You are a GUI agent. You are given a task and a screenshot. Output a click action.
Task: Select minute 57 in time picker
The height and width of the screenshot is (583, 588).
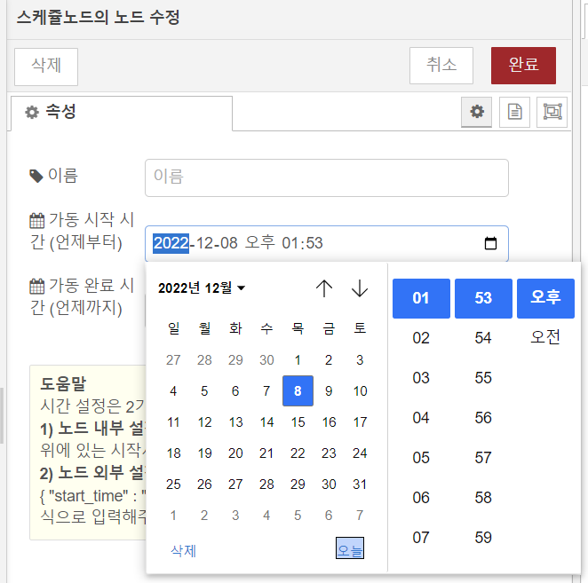pos(483,458)
